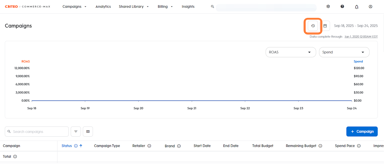Open the Campaigns navigation menu
384x164 pixels.
(x=74, y=7)
